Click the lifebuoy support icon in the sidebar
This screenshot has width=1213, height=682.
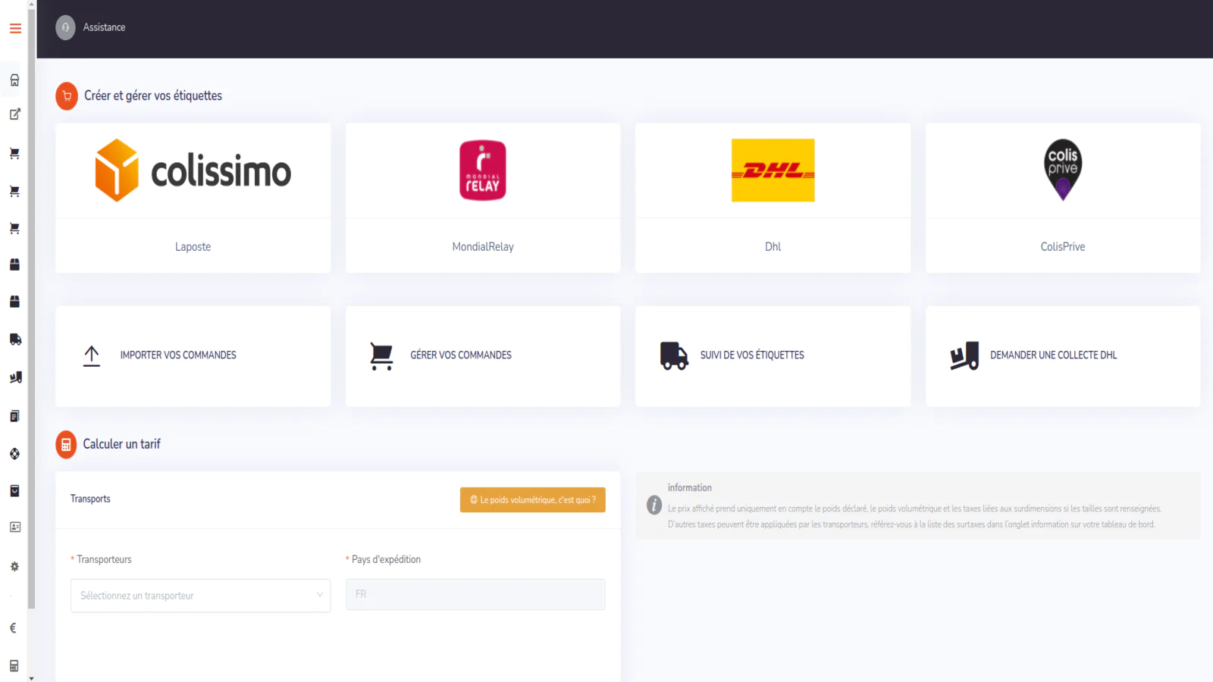[x=14, y=454]
